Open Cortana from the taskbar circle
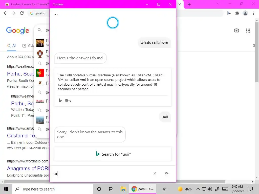This screenshot has height=194, width=259. click(x=99, y=189)
